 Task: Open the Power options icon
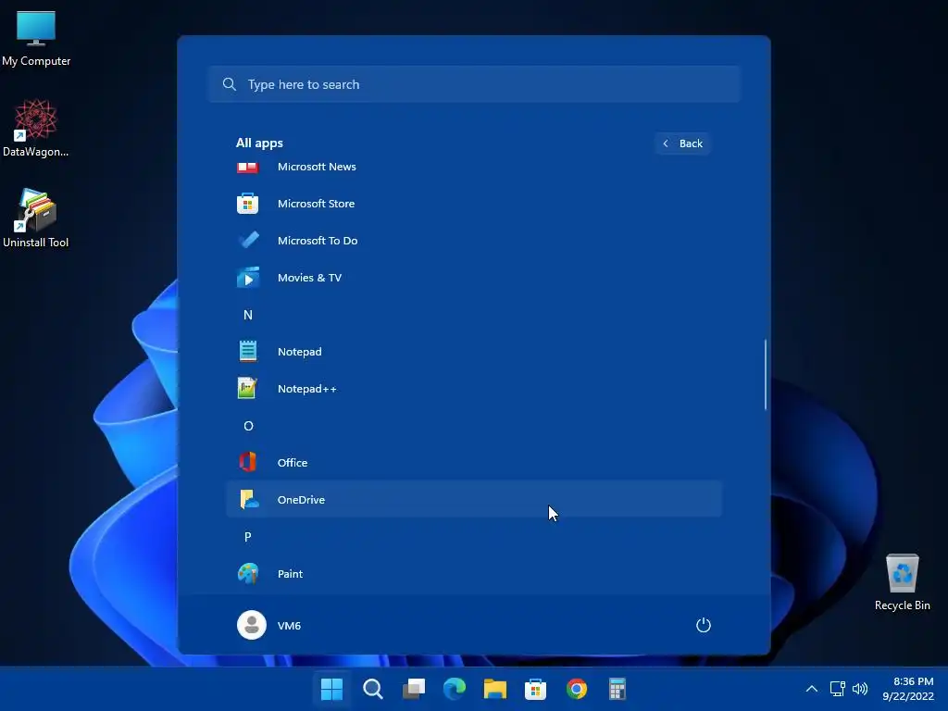tap(704, 625)
